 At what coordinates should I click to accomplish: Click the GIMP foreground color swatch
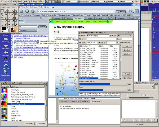tap(3, 28)
